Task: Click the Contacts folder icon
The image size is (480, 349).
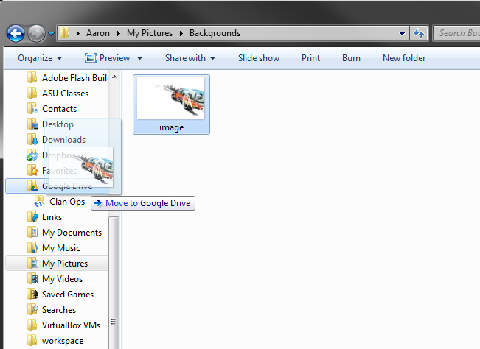Action: pyautogui.click(x=32, y=108)
